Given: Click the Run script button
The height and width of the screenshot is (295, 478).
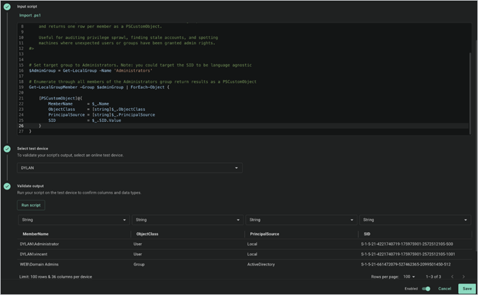Looking at the screenshot, I should [31, 205].
